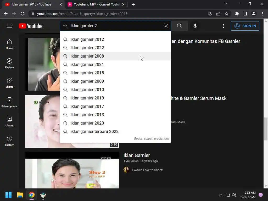268x201 pixels.
Task: Open Iklan Garnier video title
Action: pyautogui.click(x=137, y=155)
